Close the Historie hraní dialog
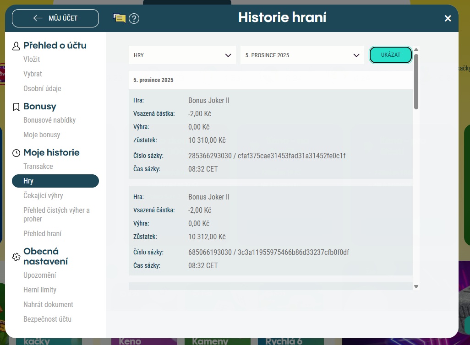 pos(448,18)
